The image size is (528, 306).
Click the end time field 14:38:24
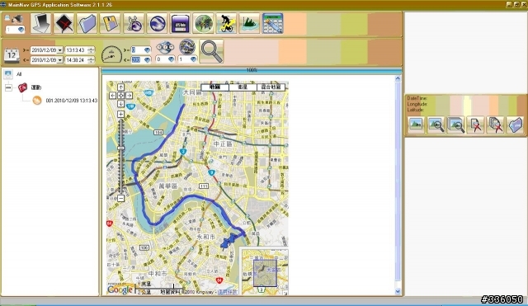(77, 60)
